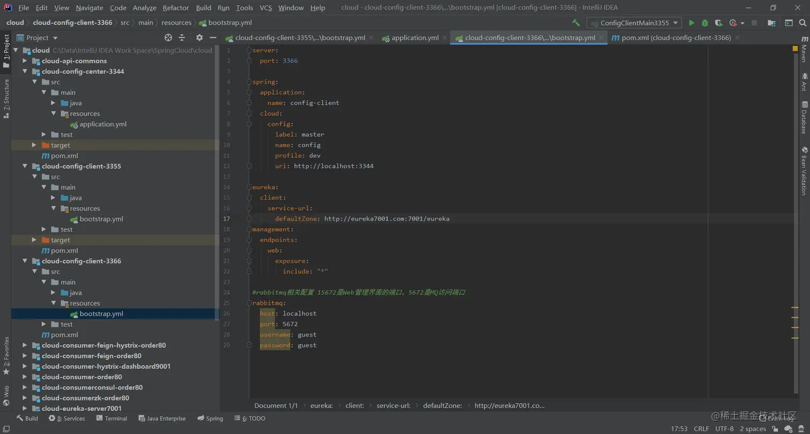Expand cloud-api-commons module in tree
Image resolution: width=810 pixels, height=434 pixels.
tap(25, 61)
